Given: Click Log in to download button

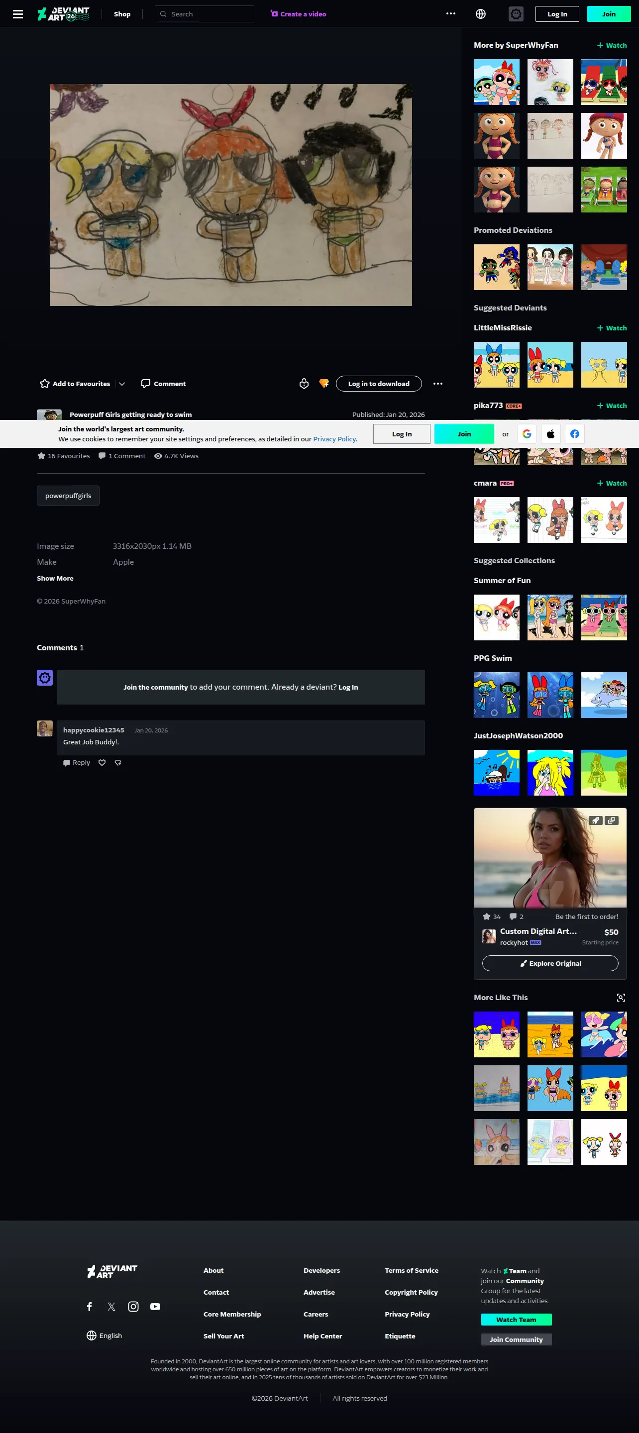Looking at the screenshot, I should point(379,384).
